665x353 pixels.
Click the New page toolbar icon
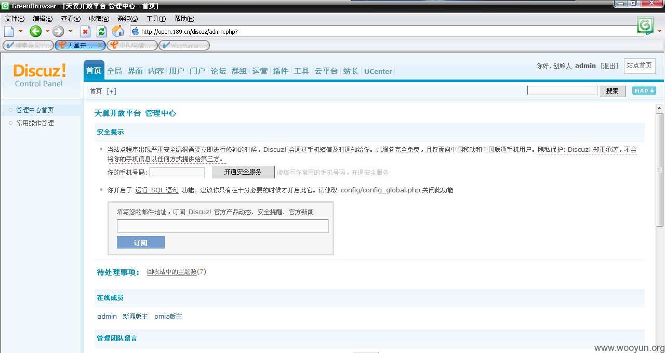pos(9,31)
